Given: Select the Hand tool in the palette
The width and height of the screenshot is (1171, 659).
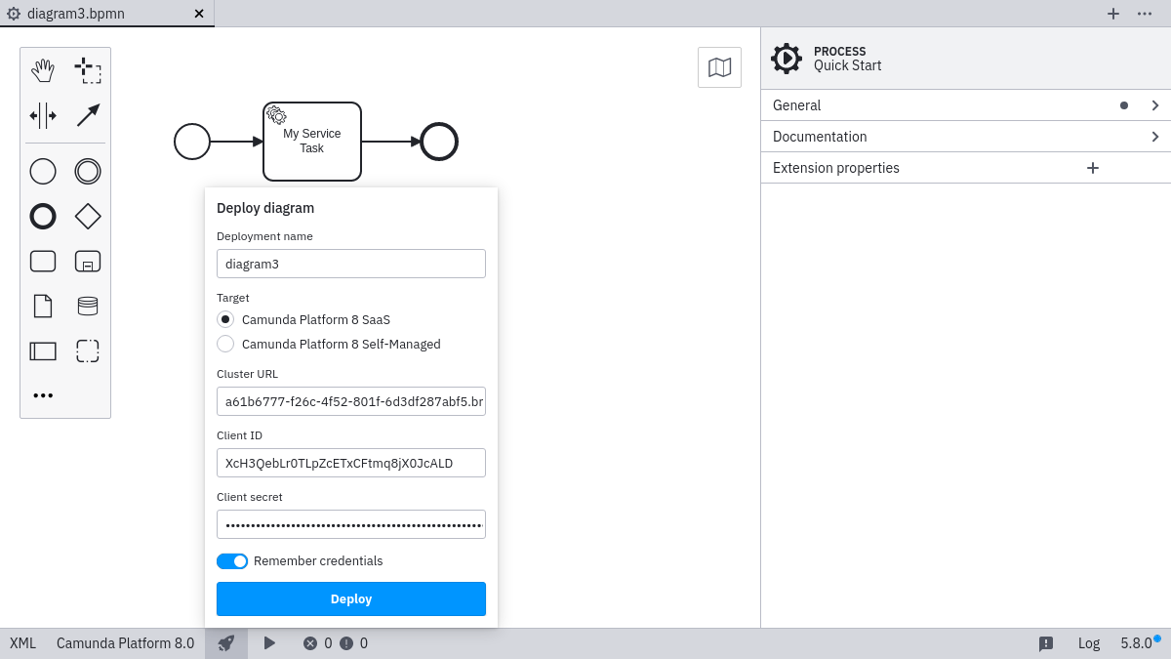Looking at the screenshot, I should pos(43,69).
